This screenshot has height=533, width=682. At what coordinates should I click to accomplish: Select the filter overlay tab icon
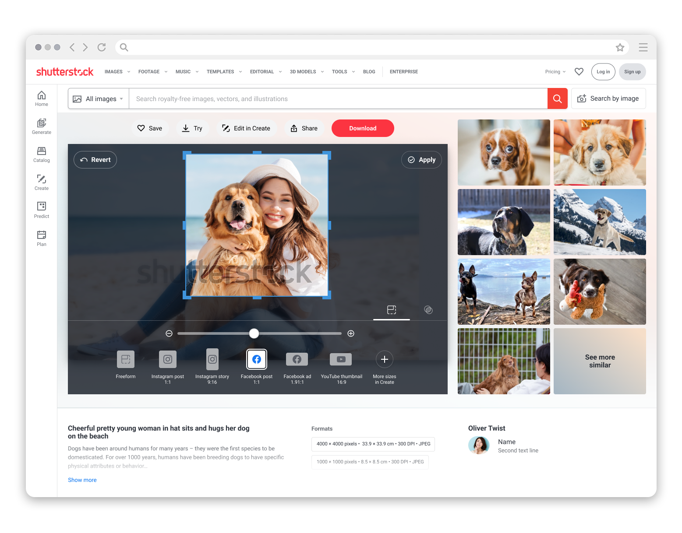pyautogui.click(x=428, y=310)
